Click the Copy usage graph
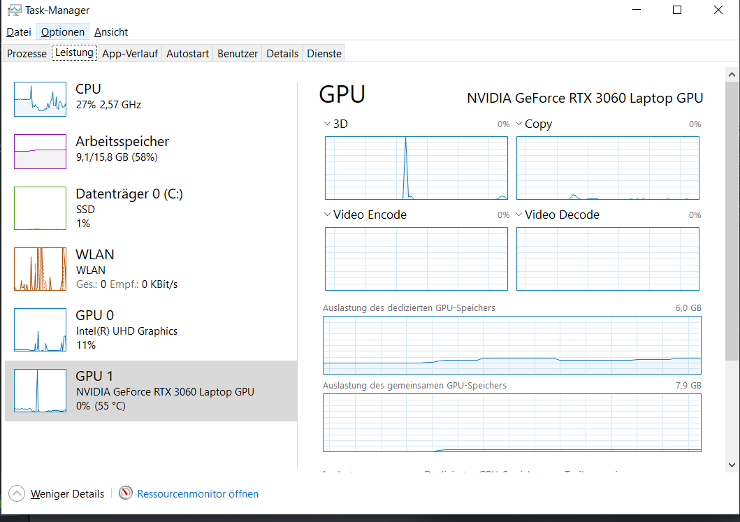This screenshot has height=522, width=740. [x=608, y=168]
